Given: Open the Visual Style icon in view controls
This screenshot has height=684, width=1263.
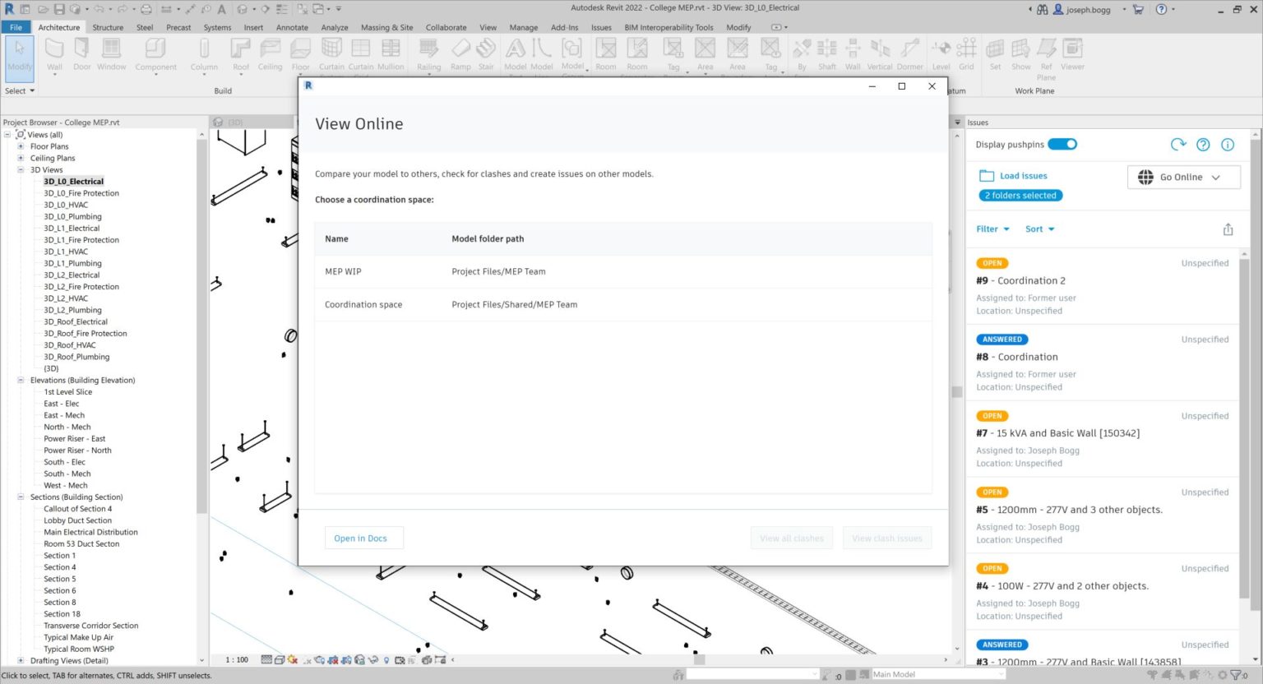Looking at the screenshot, I should (280, 659).
